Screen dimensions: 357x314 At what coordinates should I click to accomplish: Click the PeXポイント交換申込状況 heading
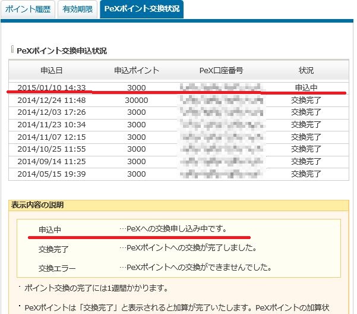(62, 51)
